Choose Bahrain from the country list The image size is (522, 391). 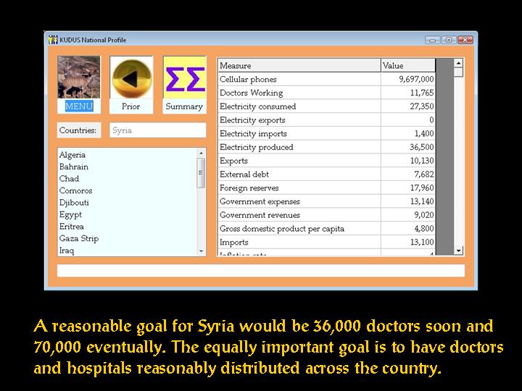point(74,167)
